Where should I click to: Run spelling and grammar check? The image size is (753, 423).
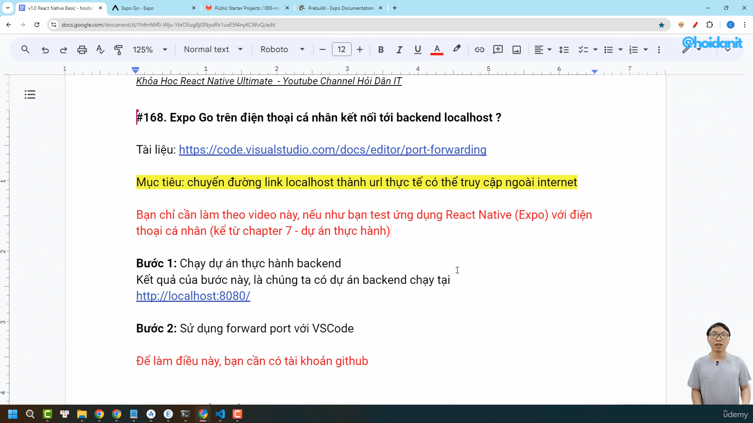click(x=100, y=50)
